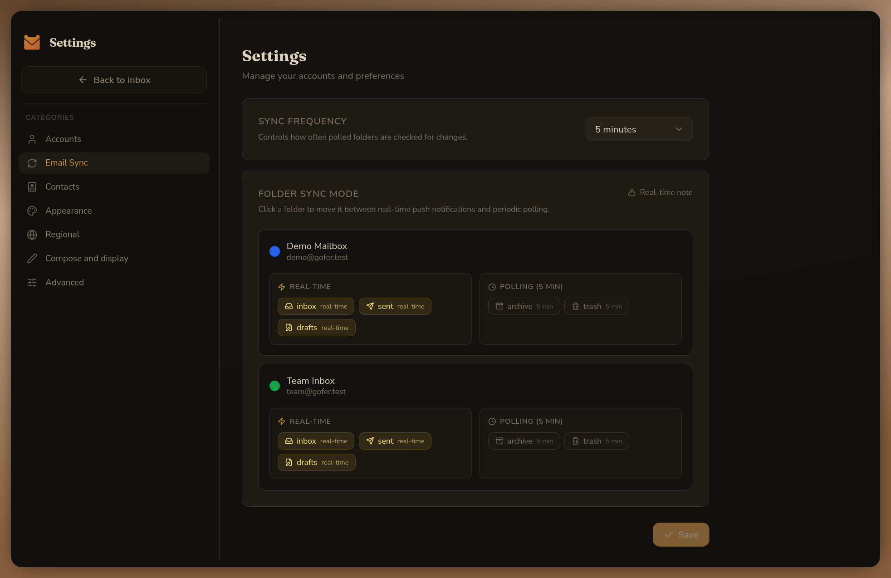Click the lightning bolt icon in Team Inbox
Image resolution: width=891 pixels, height=578 pixels.
click(281, 421)
